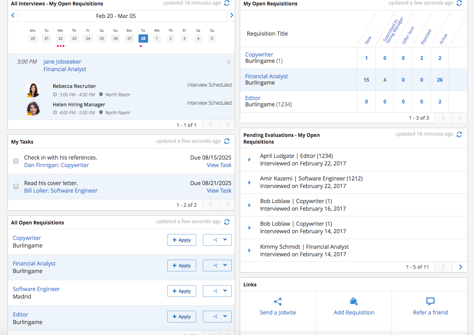Open Copywriter in My Open Requisitions table
474x335 pixels.
(259, 54)
